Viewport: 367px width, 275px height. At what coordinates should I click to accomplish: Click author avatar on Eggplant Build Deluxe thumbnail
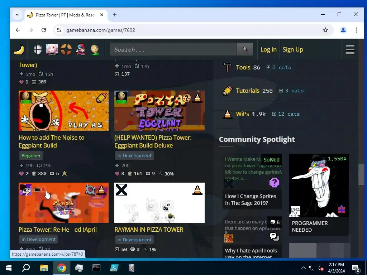pos(121,97)
